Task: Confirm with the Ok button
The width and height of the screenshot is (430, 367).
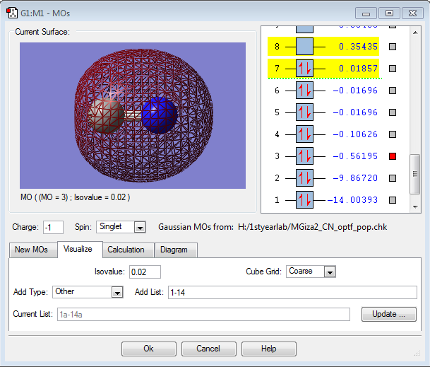Action: pos(149,349)
